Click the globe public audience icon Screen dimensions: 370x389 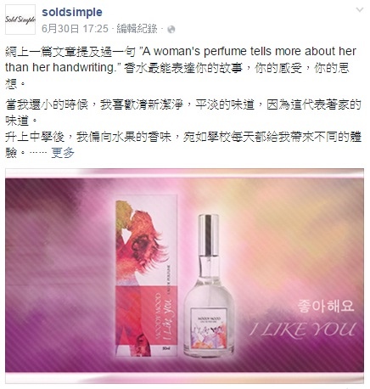click(x=171, y=29)
